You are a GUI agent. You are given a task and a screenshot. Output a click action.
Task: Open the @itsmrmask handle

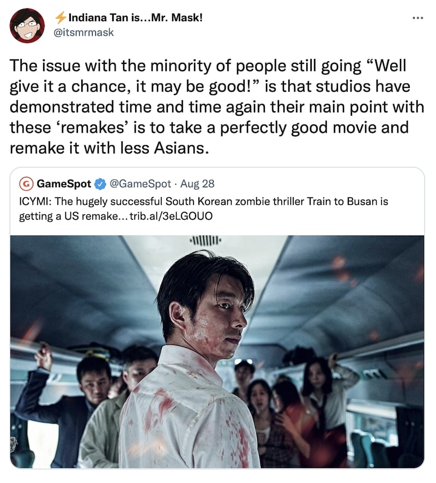(84, 32)
